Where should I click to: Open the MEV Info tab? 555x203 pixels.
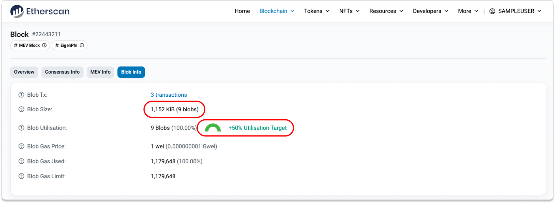pos(100,72)
